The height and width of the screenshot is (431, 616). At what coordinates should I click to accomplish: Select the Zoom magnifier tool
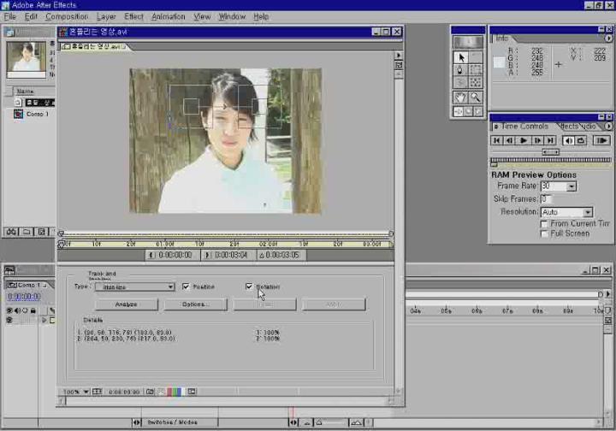[x=476, y=97]
